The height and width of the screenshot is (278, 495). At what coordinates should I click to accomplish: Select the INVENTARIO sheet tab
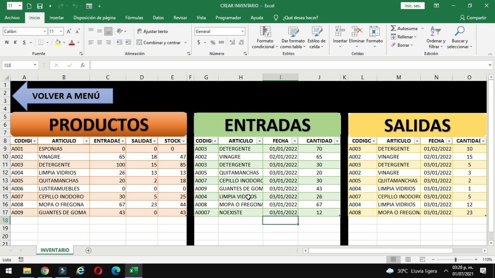tap(55, 250)
